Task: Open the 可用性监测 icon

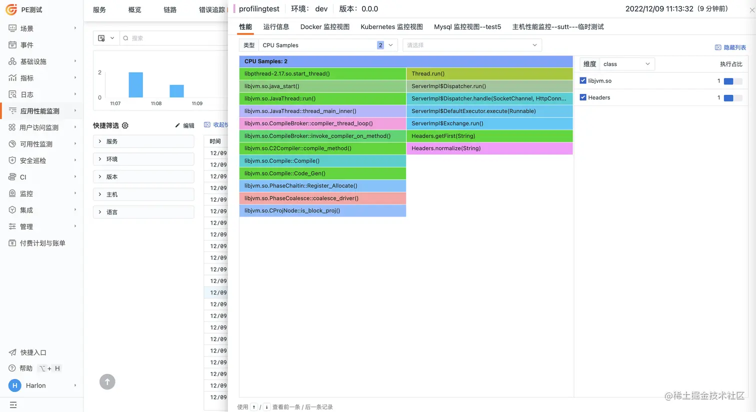Action: click(x=12, y=144)
